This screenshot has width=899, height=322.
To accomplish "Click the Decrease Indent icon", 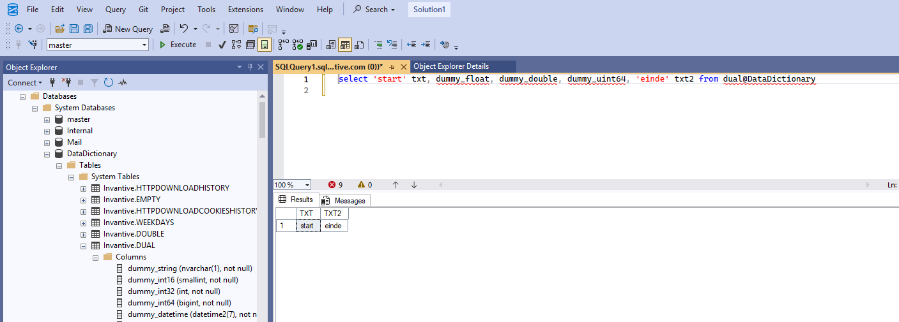I will (x=411, y=45).
